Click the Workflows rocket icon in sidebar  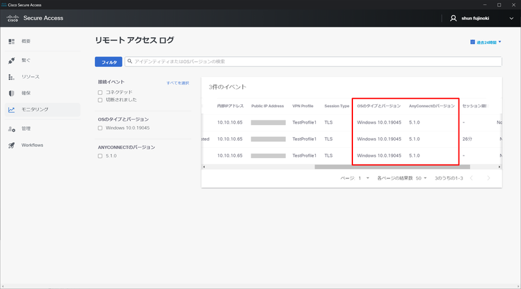(12, 145)
